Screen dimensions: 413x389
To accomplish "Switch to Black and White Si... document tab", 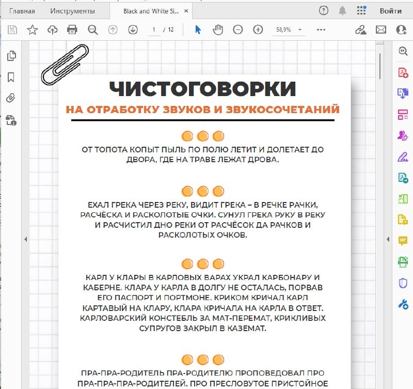I will [151, 11].
